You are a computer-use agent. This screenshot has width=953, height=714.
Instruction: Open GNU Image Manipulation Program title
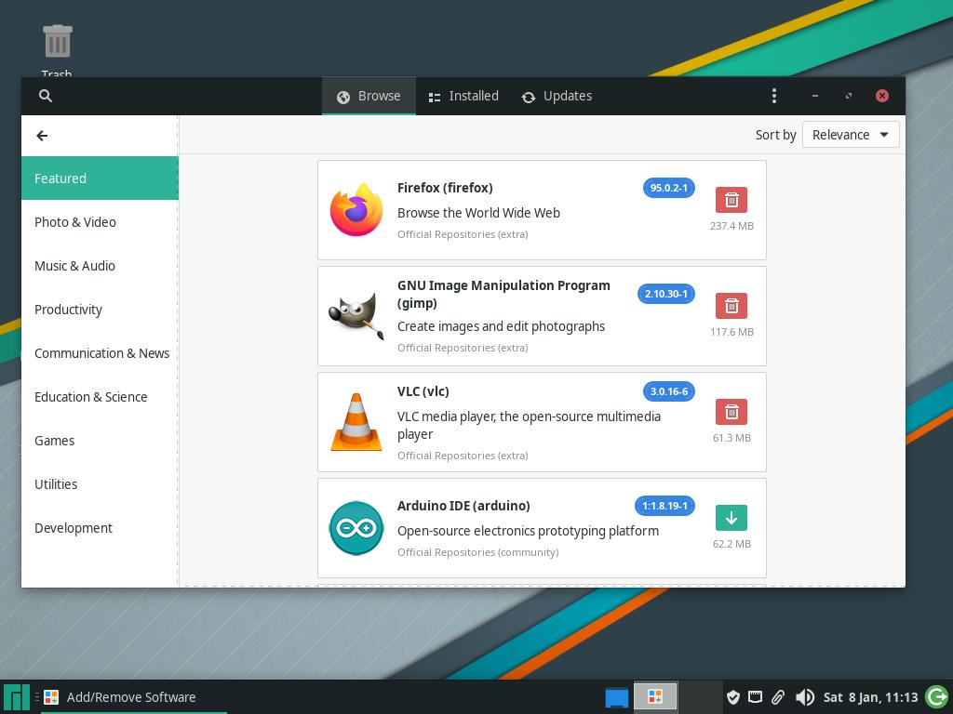click(503, 294)
